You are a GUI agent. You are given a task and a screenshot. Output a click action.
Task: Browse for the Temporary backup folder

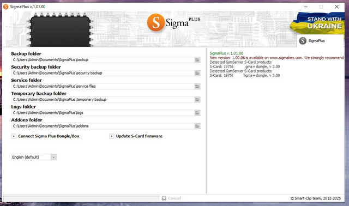pos(197,99)
